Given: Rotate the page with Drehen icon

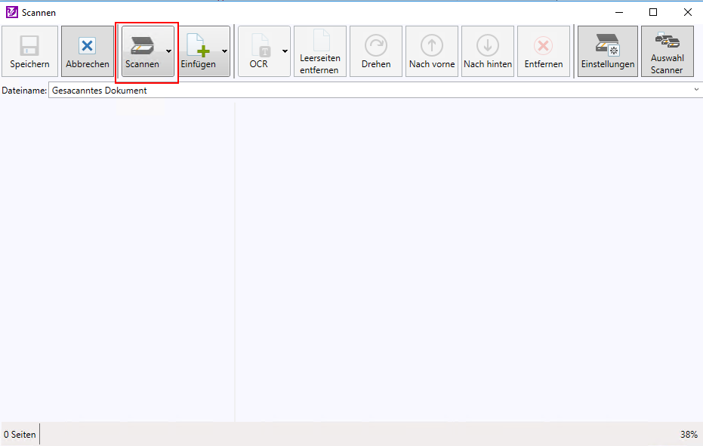Looking at the screenshot, I should 376,46.
